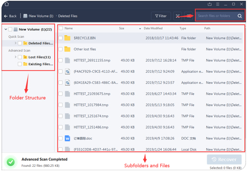The width and height of the screenshot is (247, 172).
Task: Select HITTEST_21093675.tmp file name
Action: click(92, 94)
